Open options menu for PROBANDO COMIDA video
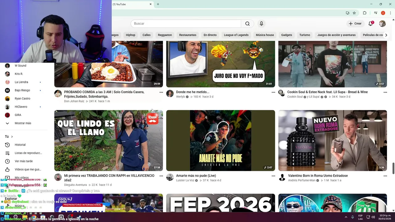Screen dimensions: 395x222 pos(161,92)
